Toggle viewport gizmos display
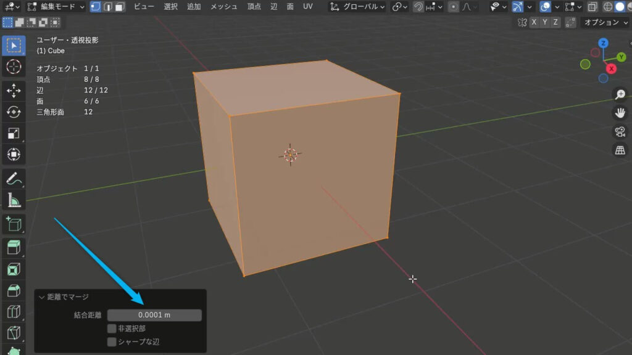Image resolution: width=632 pixels, height=355 pixels. [x=518, y=7]
